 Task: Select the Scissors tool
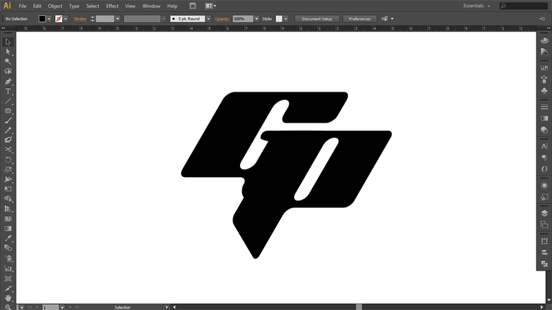pyautogui.click(x=8, y=149)
